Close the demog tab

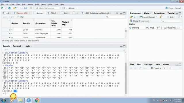[44, 13]
